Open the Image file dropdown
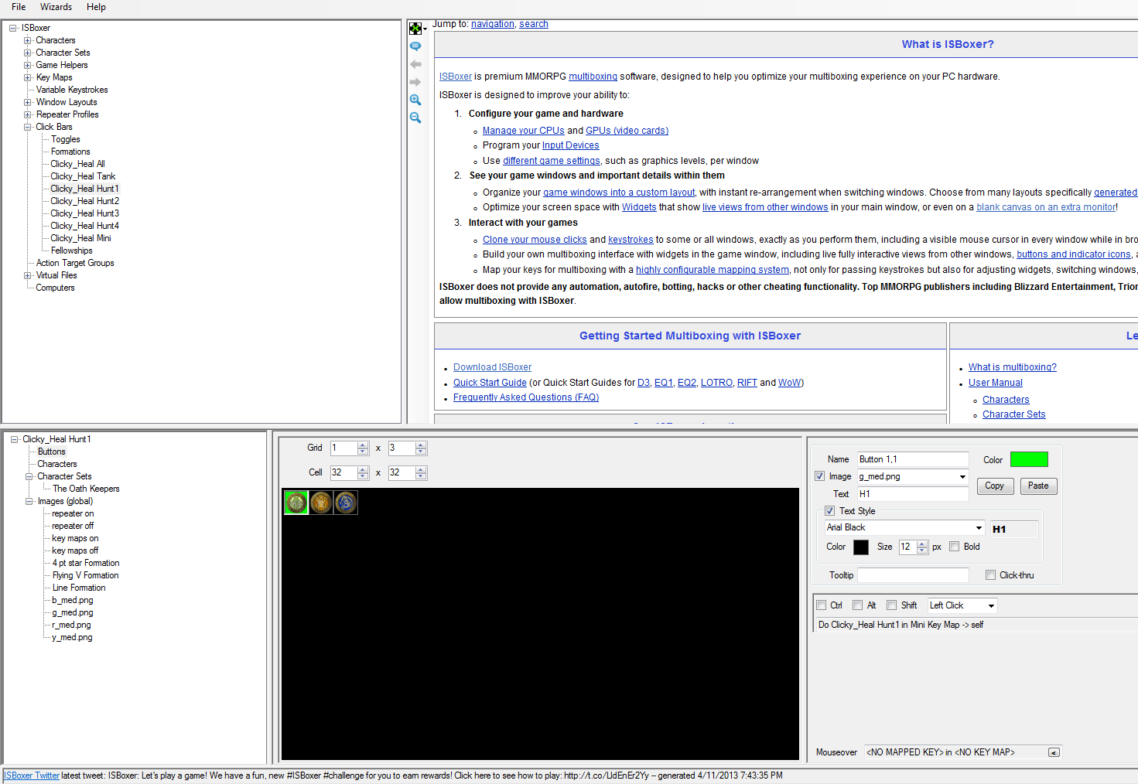 [x=963, y=477]
